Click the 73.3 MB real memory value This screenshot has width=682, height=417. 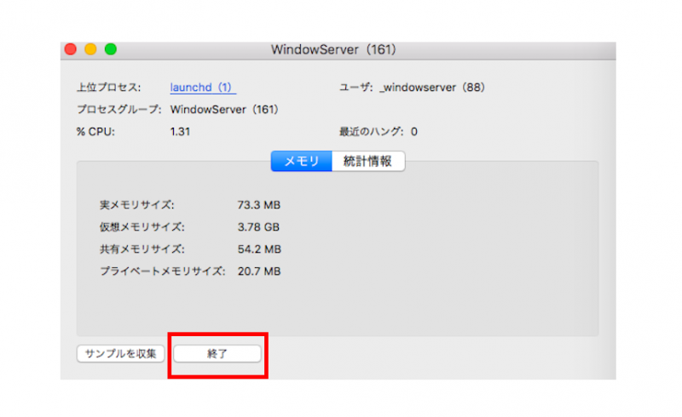tap(258, 205)
